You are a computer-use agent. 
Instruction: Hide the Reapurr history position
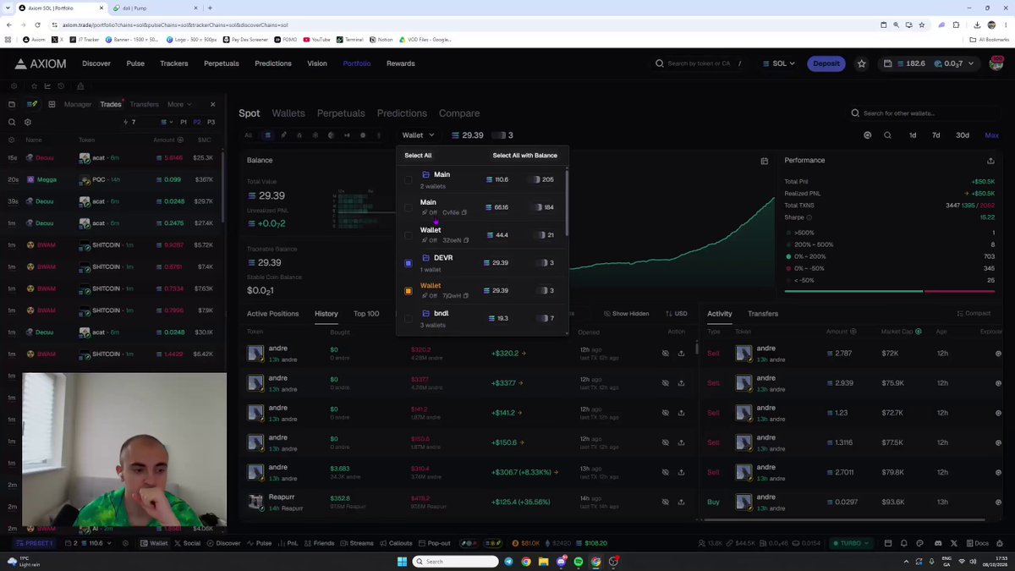tap(666, 502)
